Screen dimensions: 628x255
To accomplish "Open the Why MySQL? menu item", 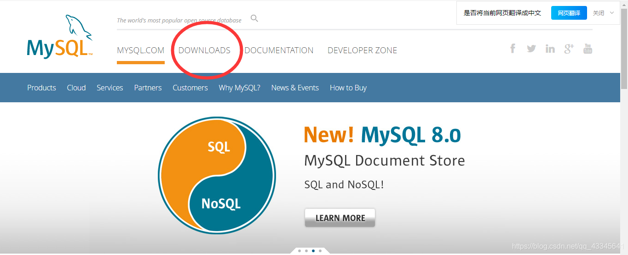I will pos(240,88).
